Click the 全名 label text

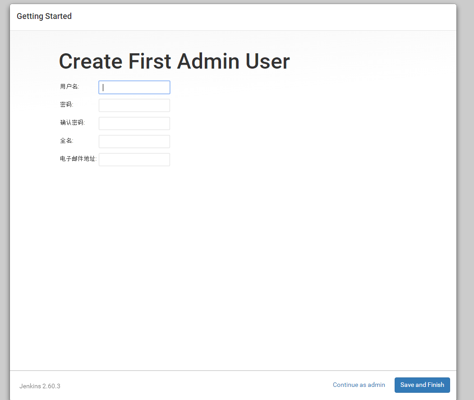pos(66,141)
